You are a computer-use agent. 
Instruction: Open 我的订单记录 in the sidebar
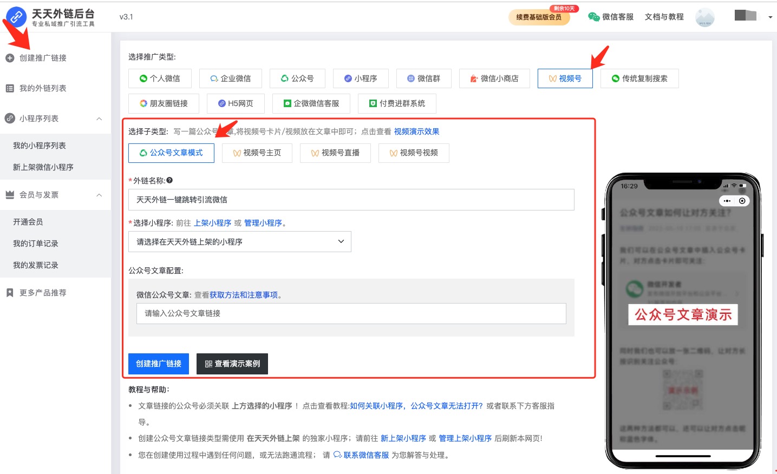tap(36, 243)
